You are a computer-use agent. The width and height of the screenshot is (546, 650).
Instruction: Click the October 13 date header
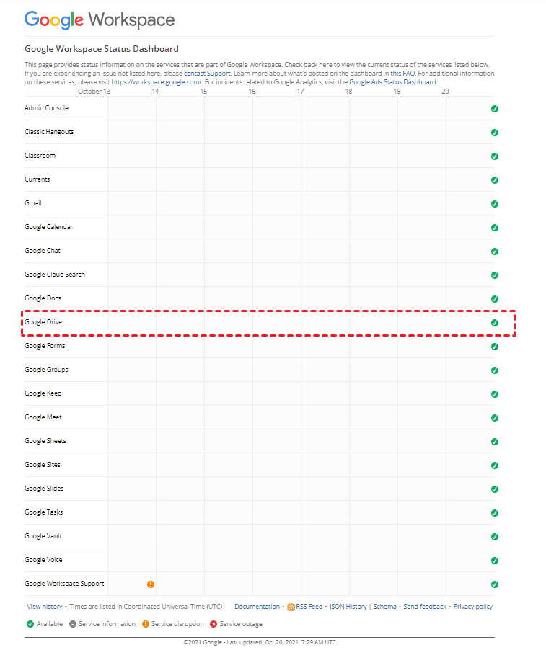coord(94,92)
